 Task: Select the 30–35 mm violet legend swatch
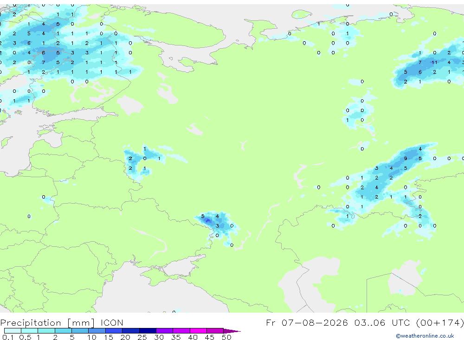tap(164, 331)
